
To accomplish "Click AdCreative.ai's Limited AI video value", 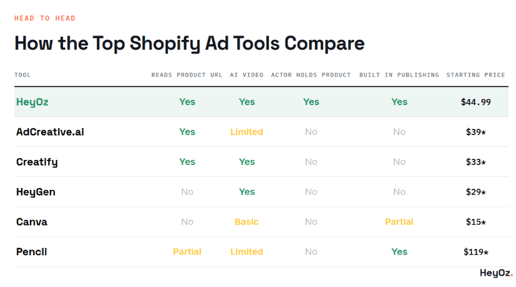I will [246, 132].
